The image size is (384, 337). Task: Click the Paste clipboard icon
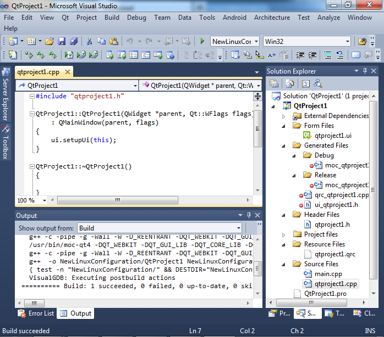point(114,41)
